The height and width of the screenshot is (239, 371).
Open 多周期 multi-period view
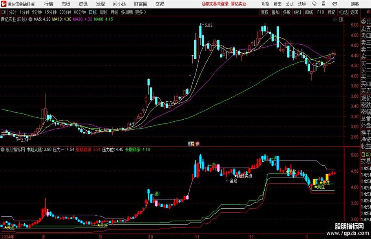127,12
